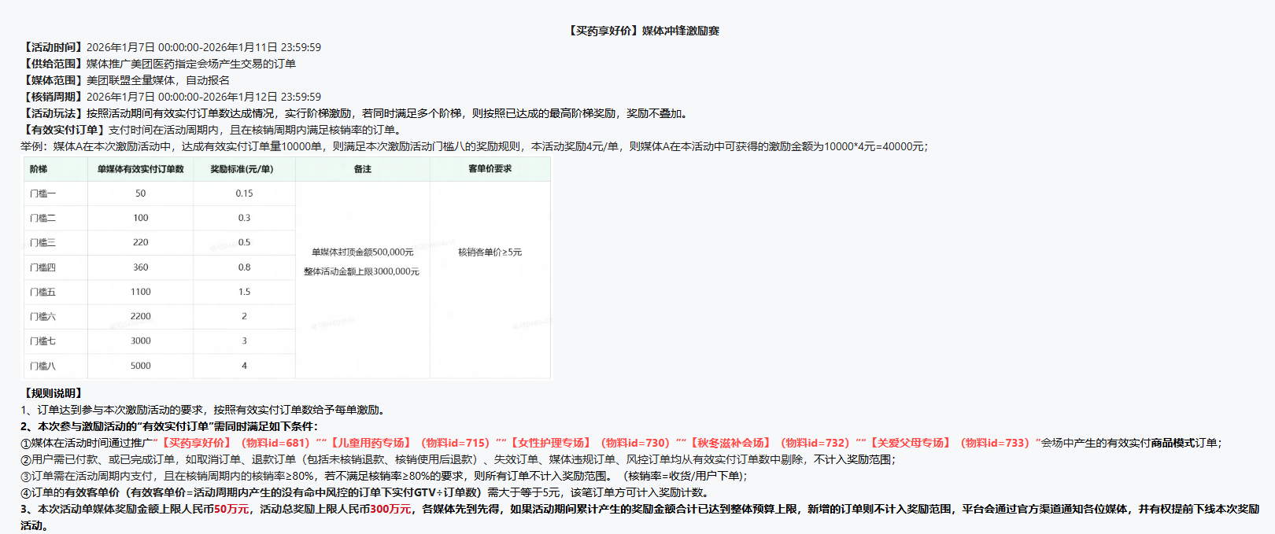Screen dimensions: 1275x534
Task: Click the red 300万元 amount text
Action: [x=390, y=509]
